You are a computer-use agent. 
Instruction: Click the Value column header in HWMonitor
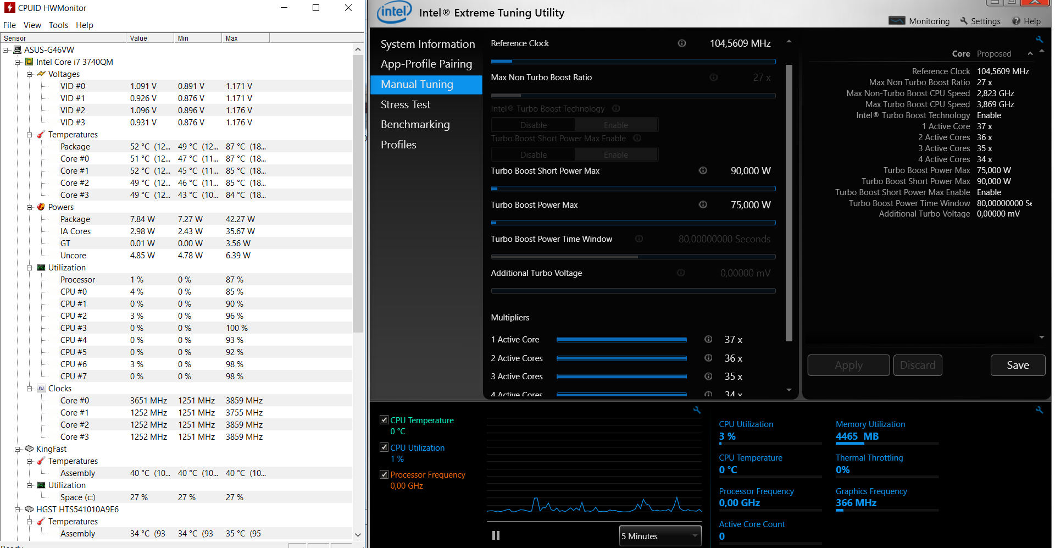(150, 38)
